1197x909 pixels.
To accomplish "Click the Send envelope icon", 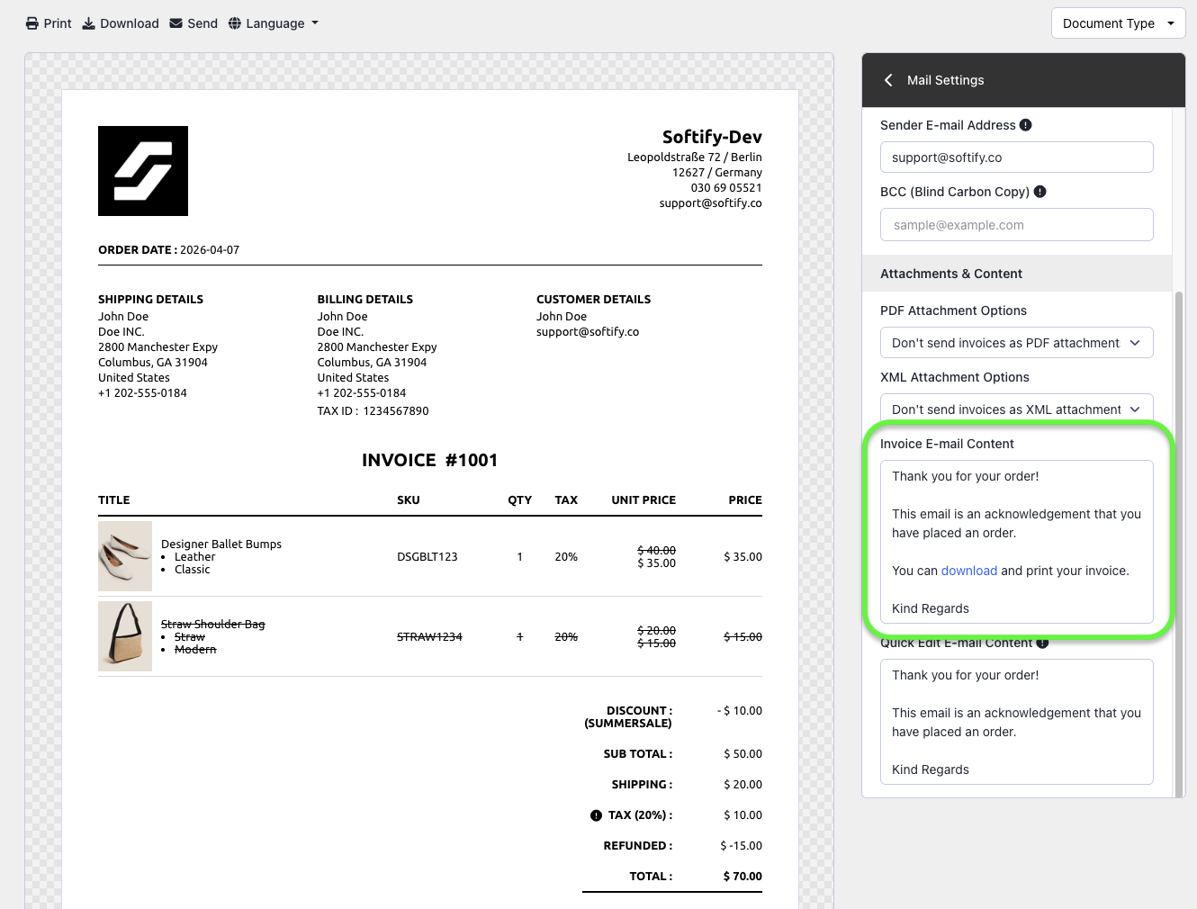I will click(176, 23).
